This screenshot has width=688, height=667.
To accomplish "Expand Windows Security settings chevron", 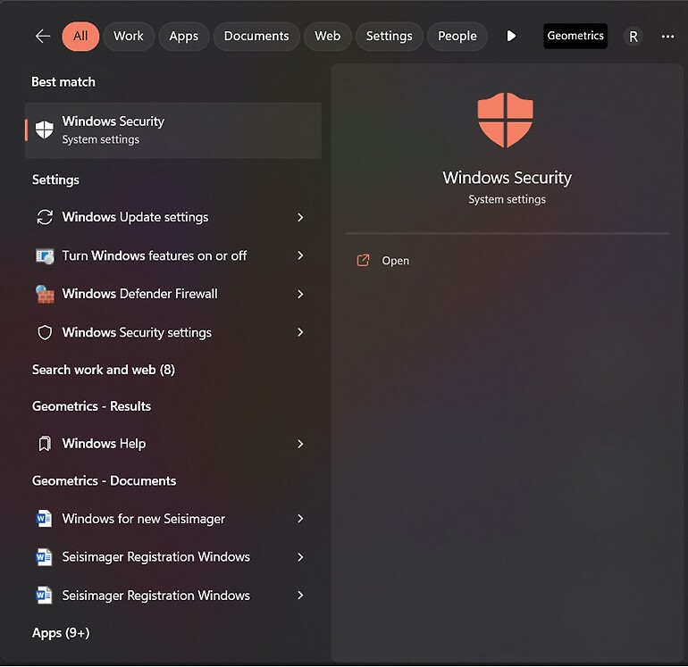I will [x=300, y=332].
